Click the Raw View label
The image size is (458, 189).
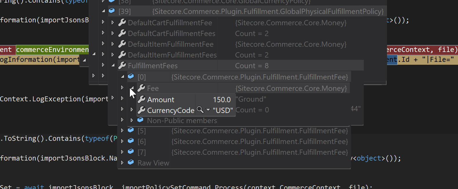153,163
